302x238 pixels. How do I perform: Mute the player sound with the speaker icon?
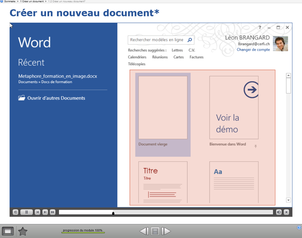click(x=279, y=212)
